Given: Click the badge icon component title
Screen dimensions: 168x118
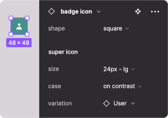Looking at the screenshot, I should [76, 12].
